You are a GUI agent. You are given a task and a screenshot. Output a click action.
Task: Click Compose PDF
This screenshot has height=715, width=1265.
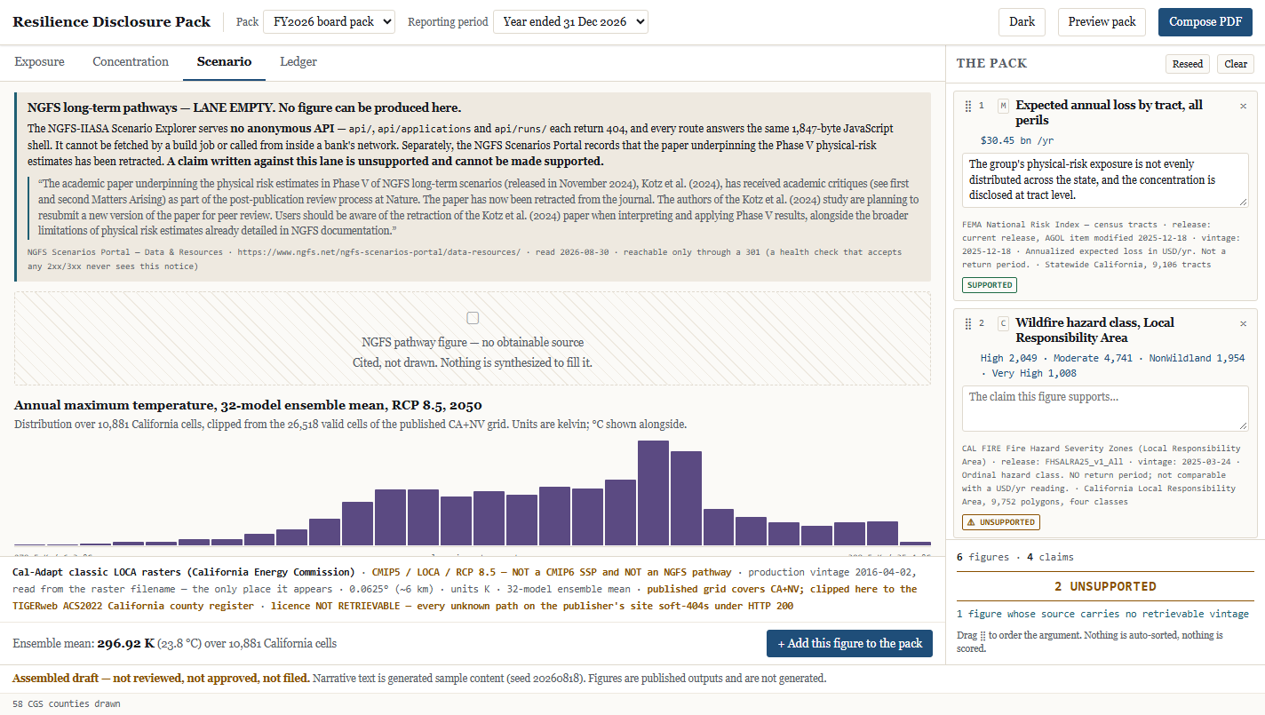click(x=1205, y=21)
